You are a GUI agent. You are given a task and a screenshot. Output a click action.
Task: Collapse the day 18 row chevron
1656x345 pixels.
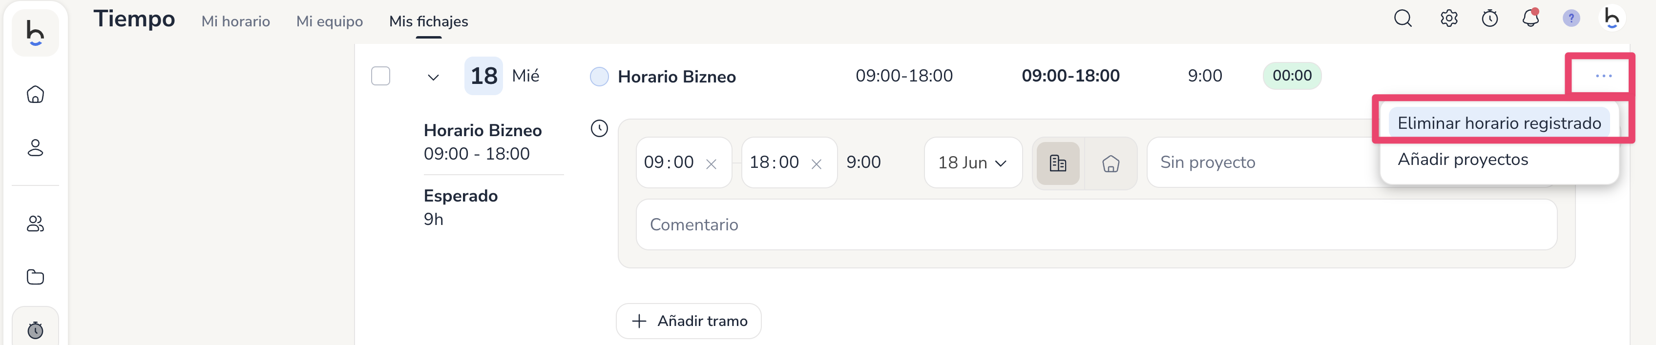point(433,77)
